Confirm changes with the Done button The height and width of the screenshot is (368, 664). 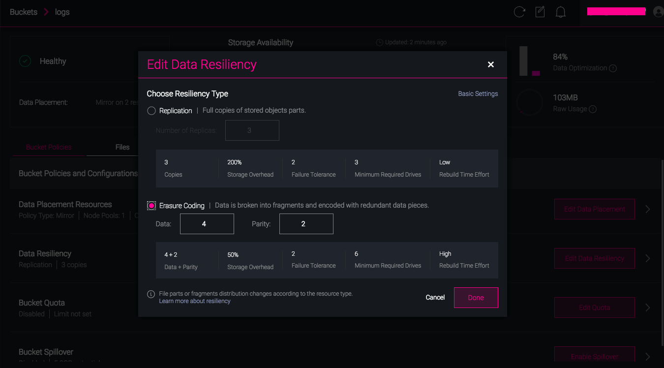point(476,297)
